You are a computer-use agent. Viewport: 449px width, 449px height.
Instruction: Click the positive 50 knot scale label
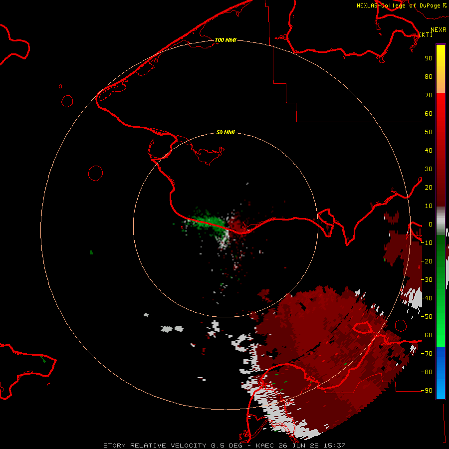point(429,132)
